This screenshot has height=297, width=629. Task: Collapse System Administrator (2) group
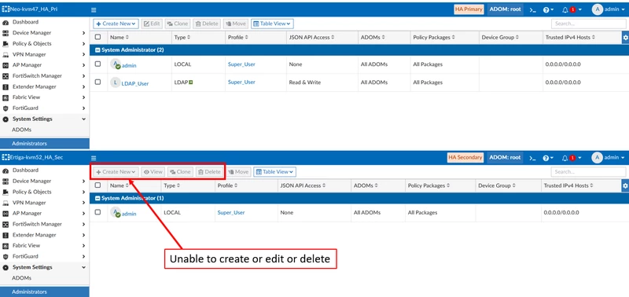point(97,50)
